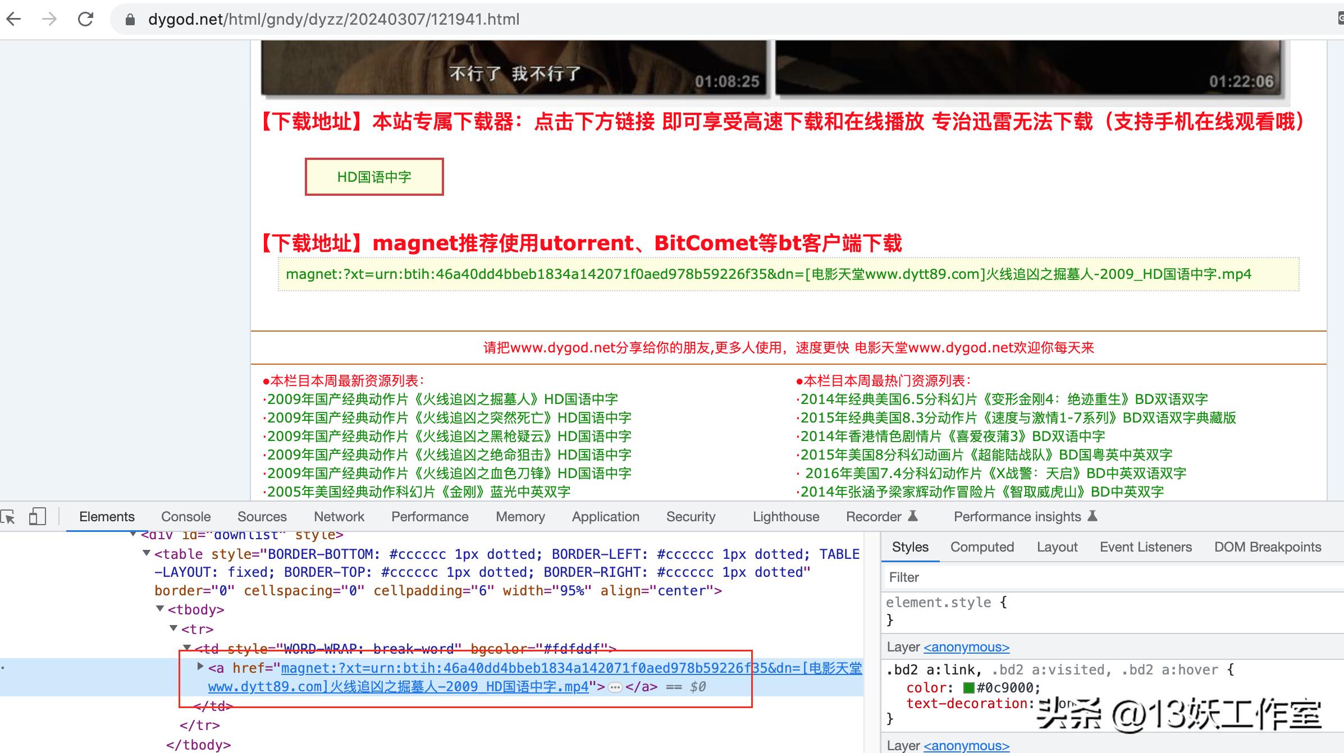This screenshot has width=1344, height=753.
Task: Click the inspect element picker icon
Action: pyautogui.click(x=7, y=517)
